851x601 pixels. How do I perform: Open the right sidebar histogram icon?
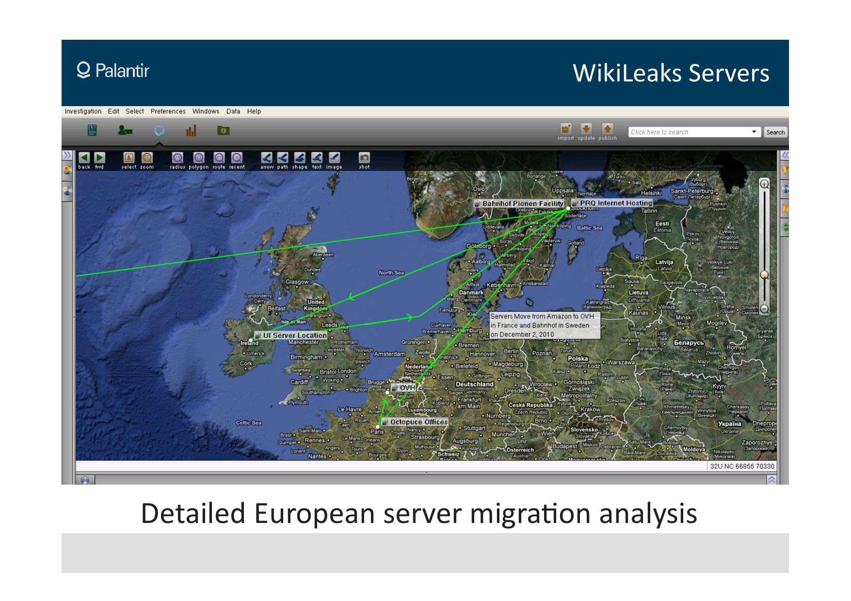785,208
